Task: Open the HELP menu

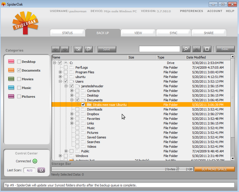Action: tap(230, 11)
